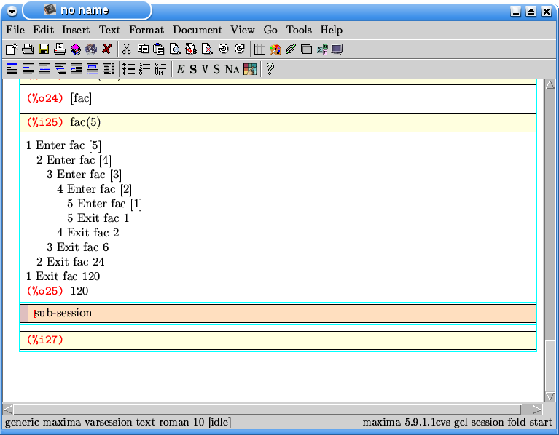Screen dimensions: 559x435
Task: Open the Format menu
Action: 146,30
